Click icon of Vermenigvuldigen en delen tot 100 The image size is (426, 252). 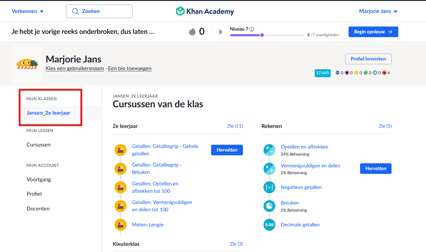pos(120,206)
